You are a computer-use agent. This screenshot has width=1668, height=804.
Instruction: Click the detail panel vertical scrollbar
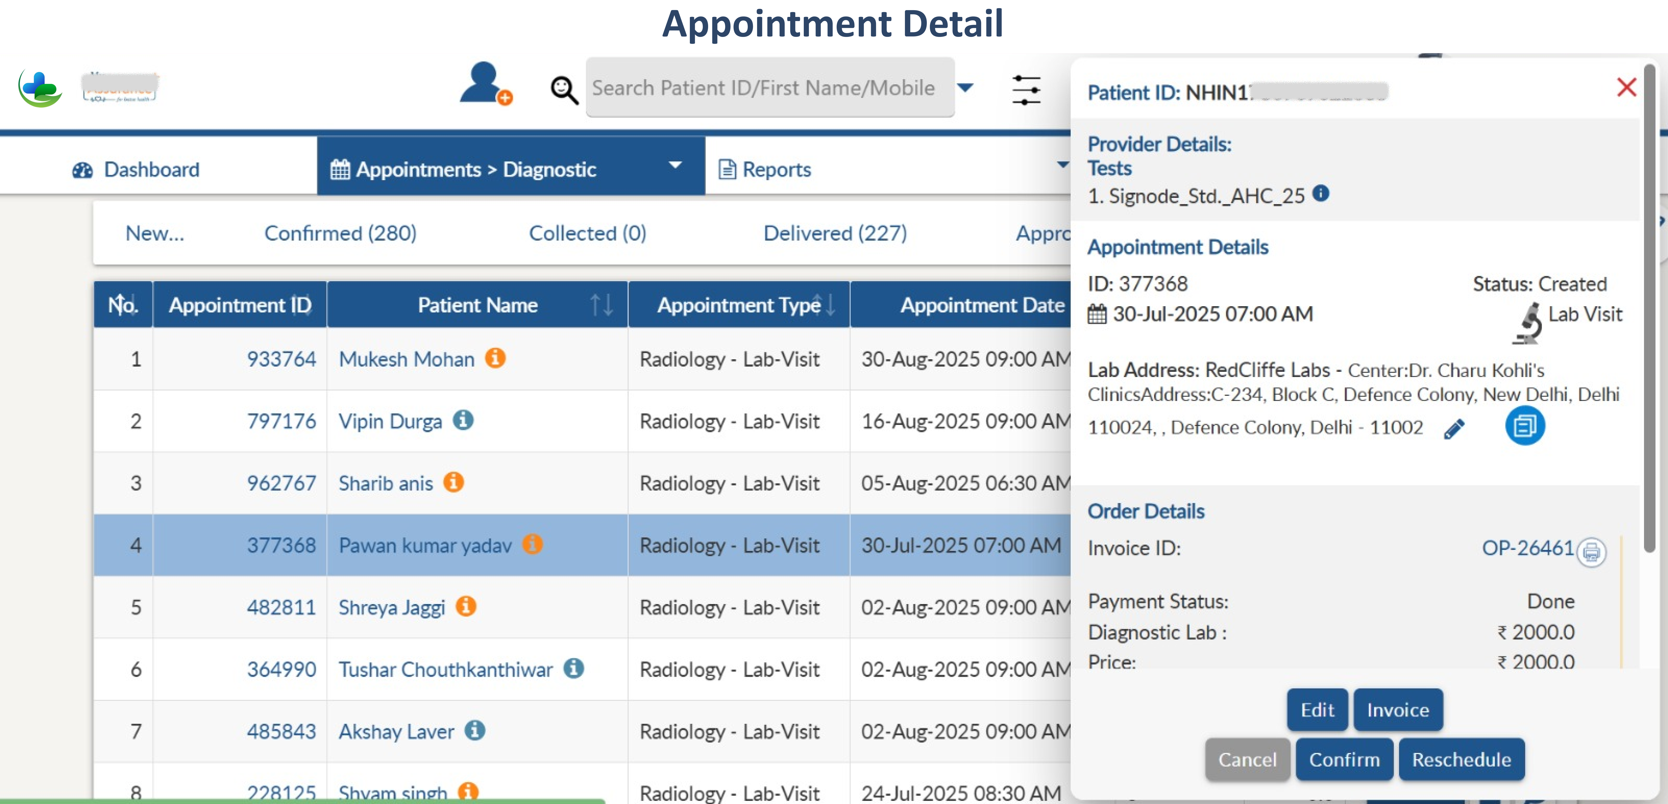coord(1650,308)
